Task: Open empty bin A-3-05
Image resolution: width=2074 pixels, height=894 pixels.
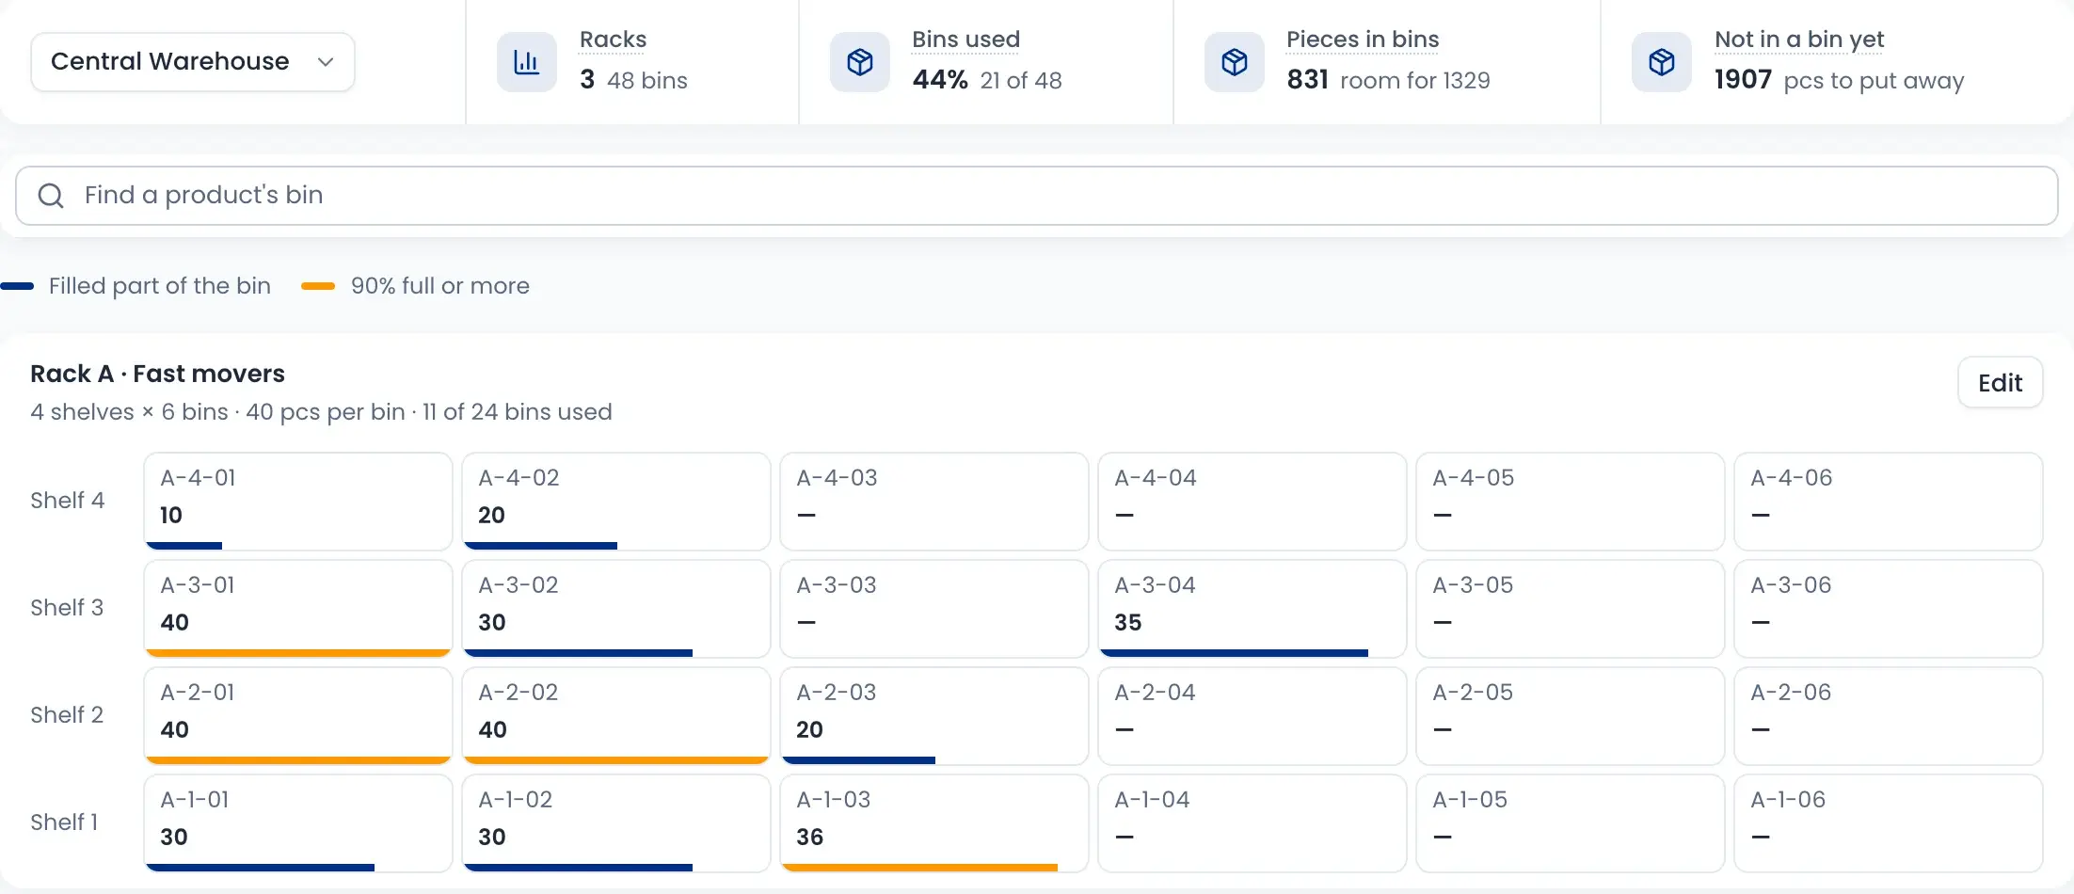Action: point(1571,609)
